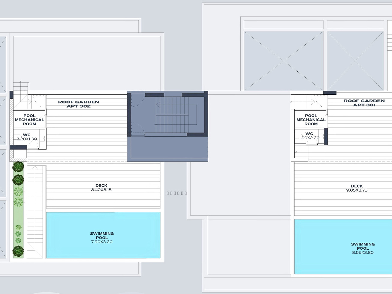392x294 pixels.
Task: Click the row of small dotted squares
Action: tap(177, 193)
